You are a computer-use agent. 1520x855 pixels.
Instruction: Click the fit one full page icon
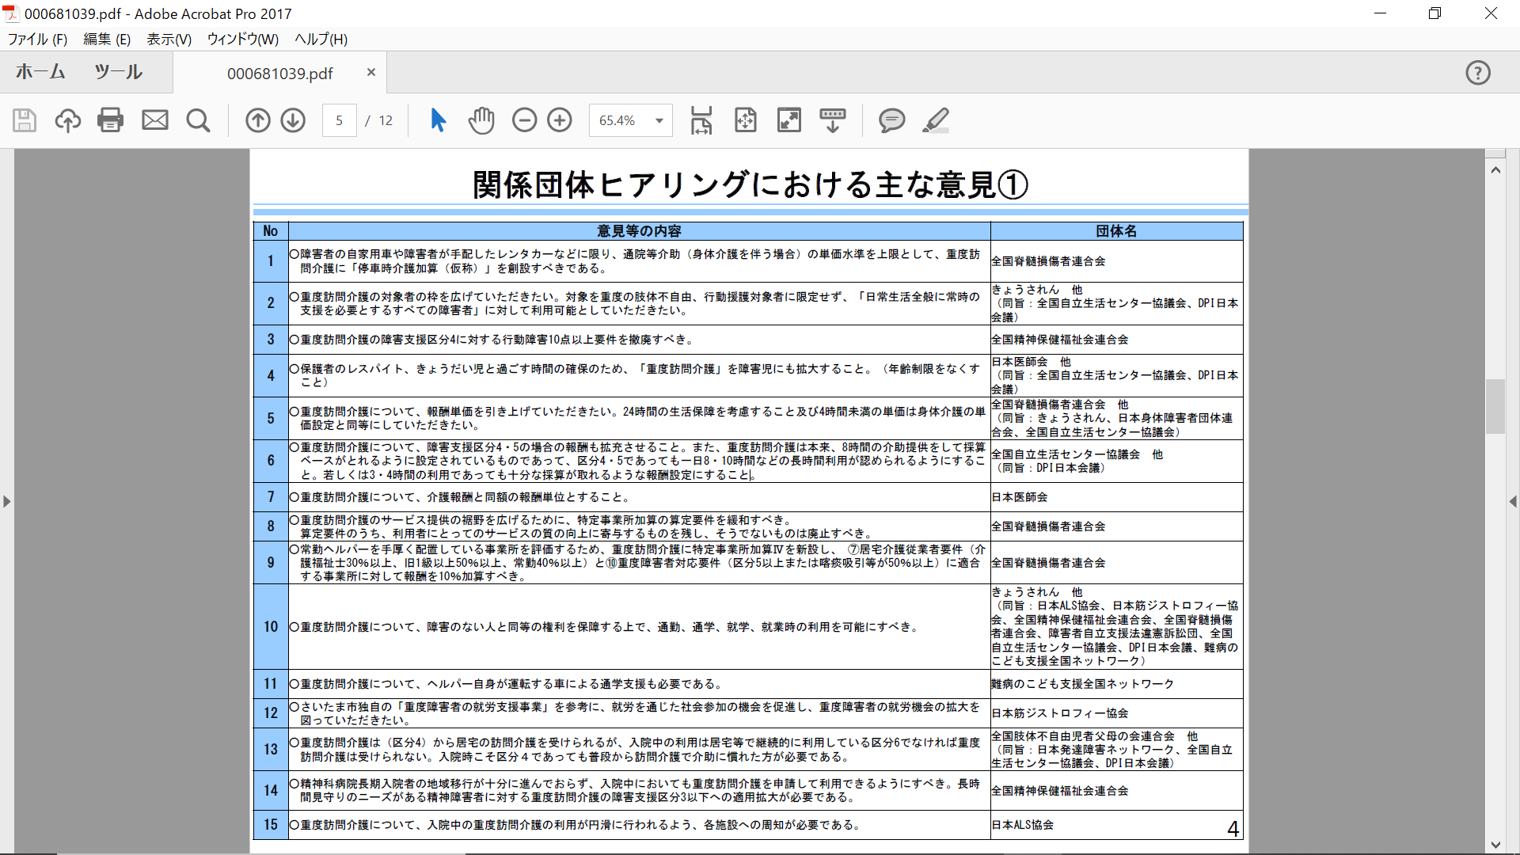[x=746, y=120]
